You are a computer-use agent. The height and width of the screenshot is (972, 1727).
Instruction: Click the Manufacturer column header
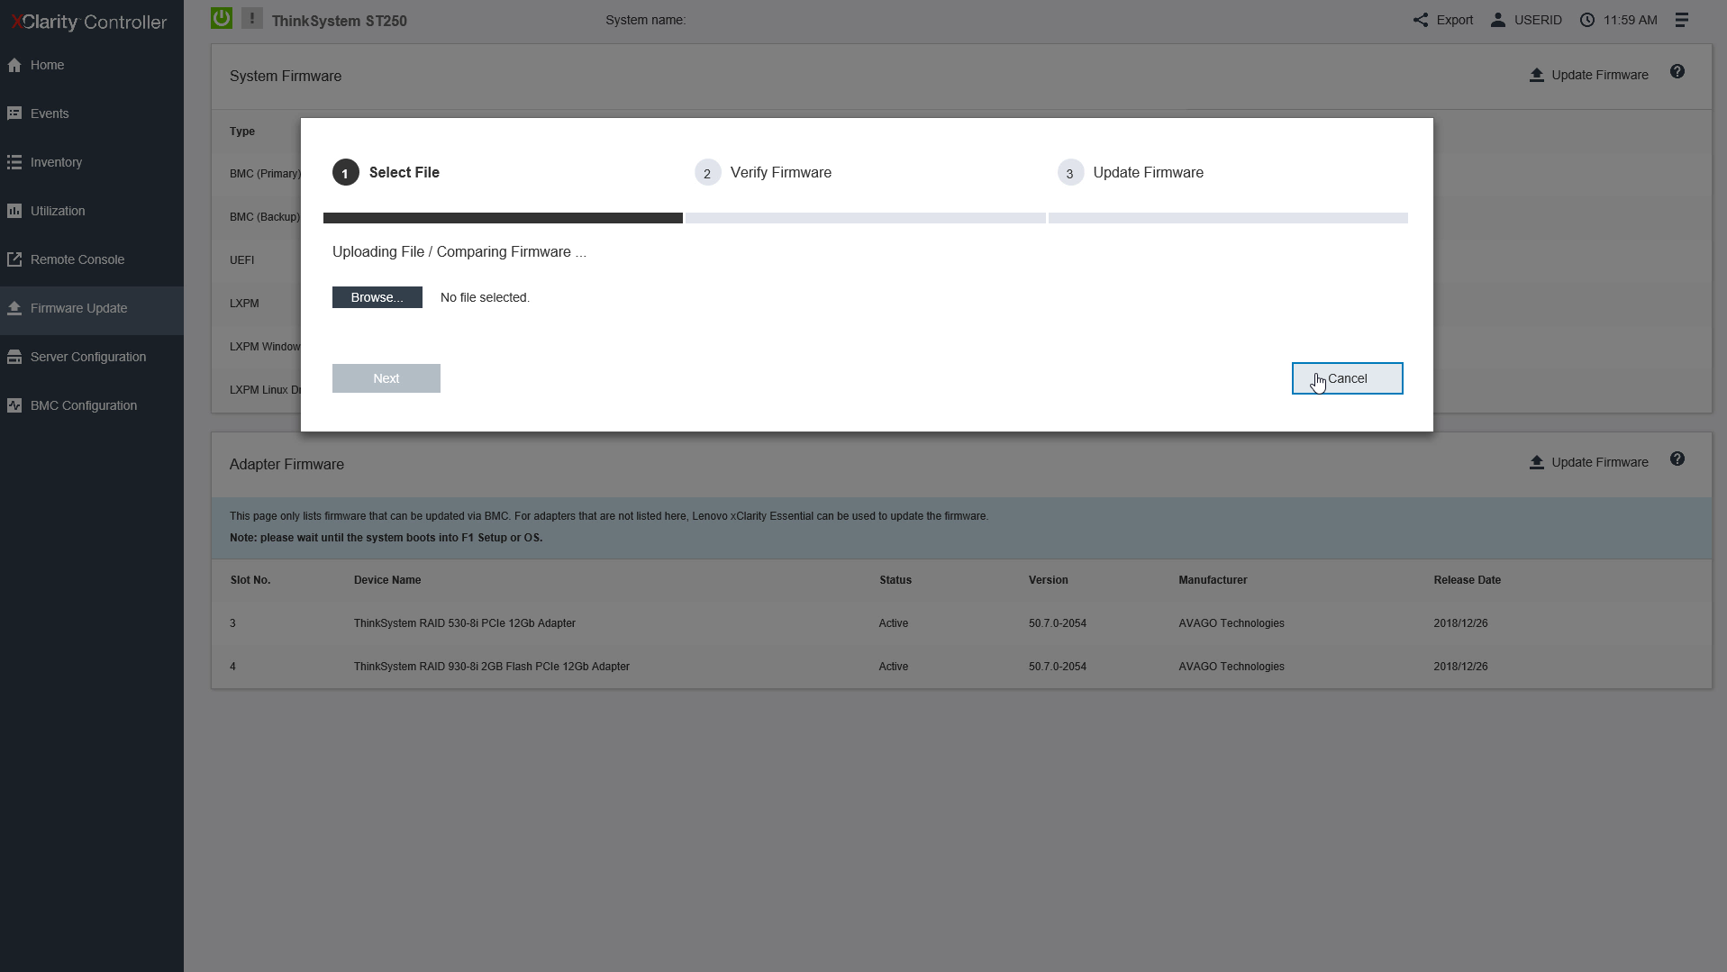coord(1213,580)
